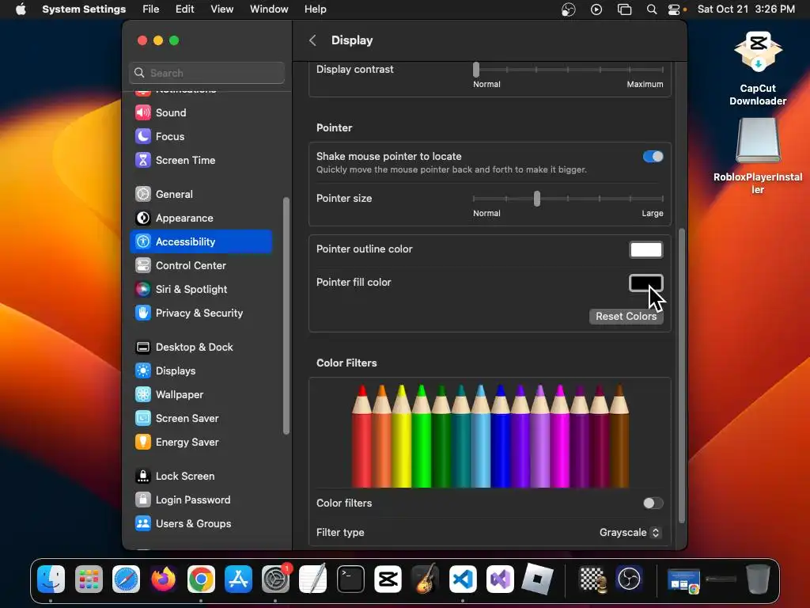Enable the Color filters switch
The width and height of the screenshot is (810, 608).
point(653,503)
